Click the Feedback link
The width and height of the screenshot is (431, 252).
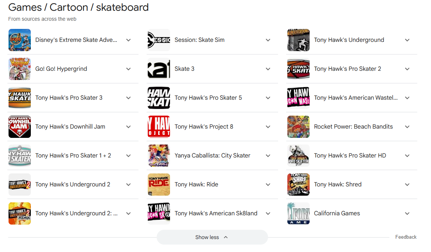406,237
